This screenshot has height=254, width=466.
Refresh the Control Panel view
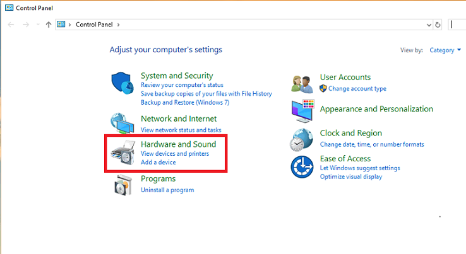[x=438, y=25]
